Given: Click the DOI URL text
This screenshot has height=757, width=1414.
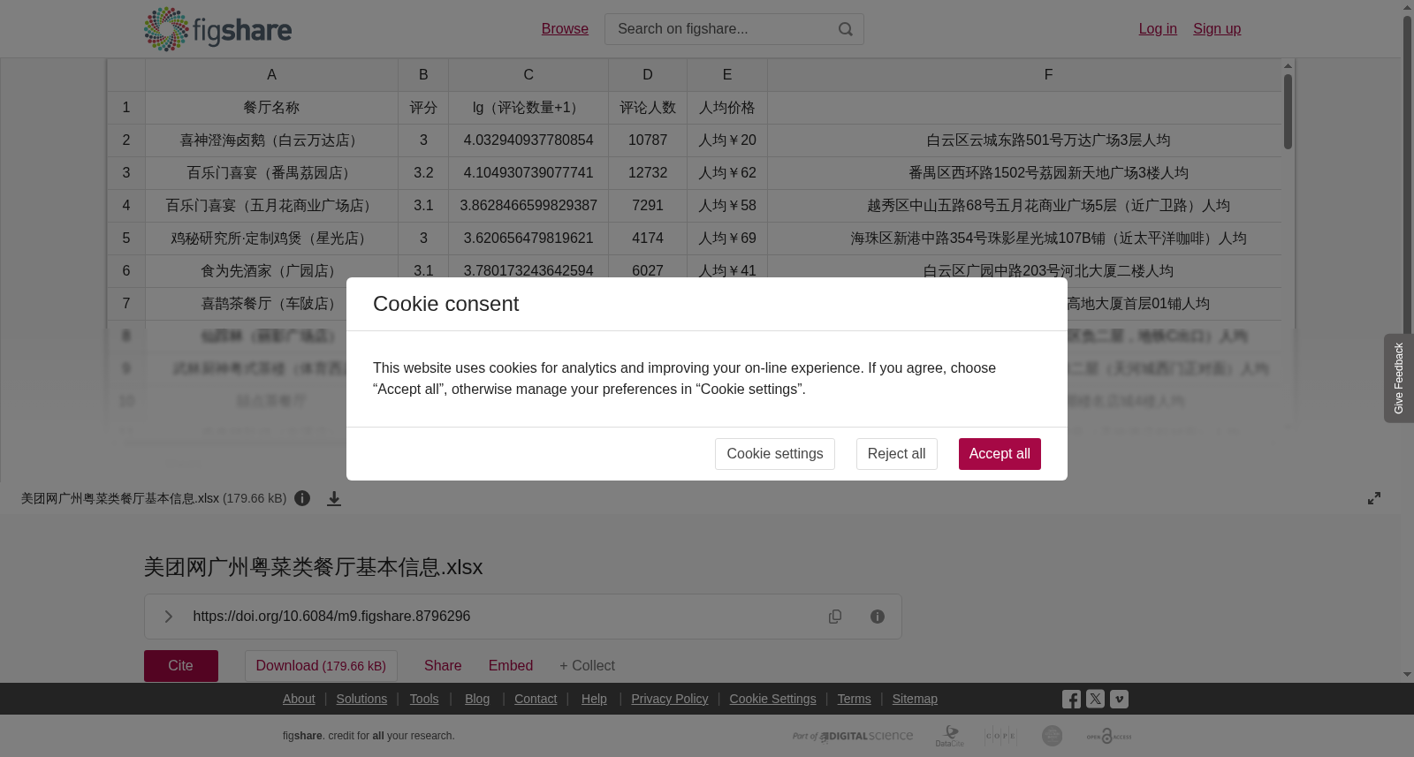Looking at the screenshot, I should point(331,617).
